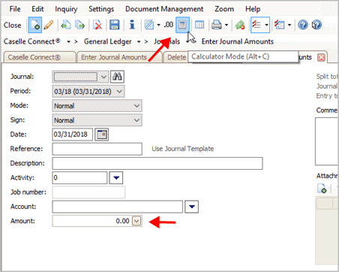Click the second checklist form icon

point(280,25)
